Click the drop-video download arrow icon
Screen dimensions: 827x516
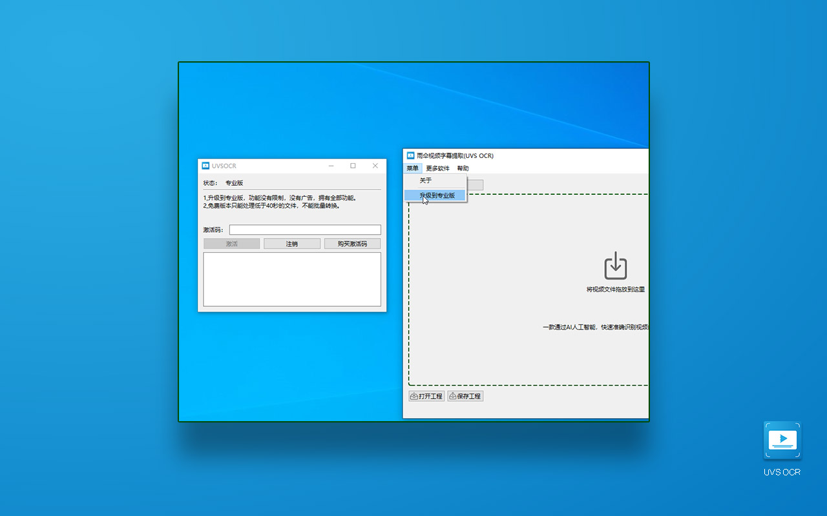tap(616, 266)
